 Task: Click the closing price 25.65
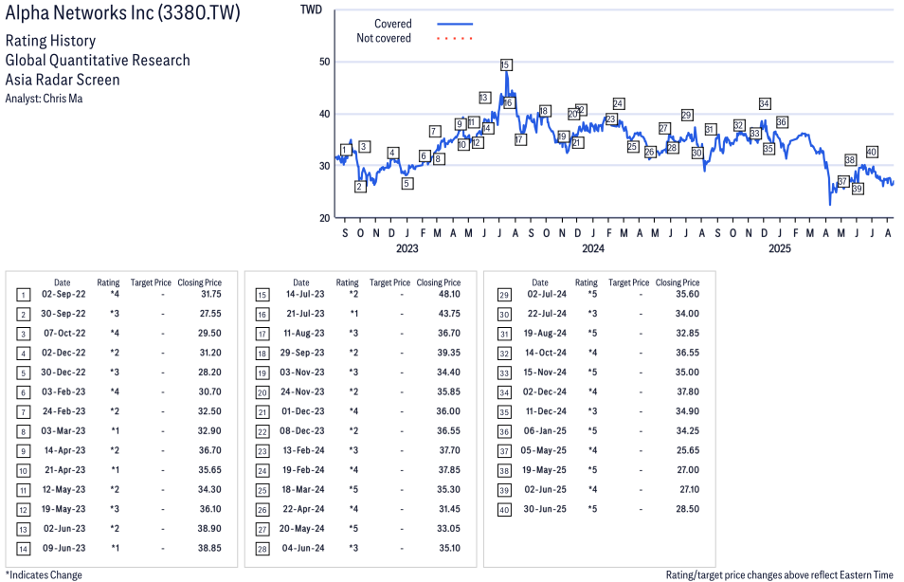click(x=688, y=450)
